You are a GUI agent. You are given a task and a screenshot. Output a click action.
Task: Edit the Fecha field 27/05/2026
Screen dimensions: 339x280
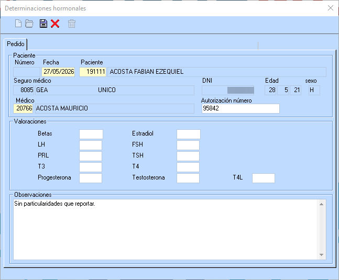pyautogui.click(x=58, y=72)
